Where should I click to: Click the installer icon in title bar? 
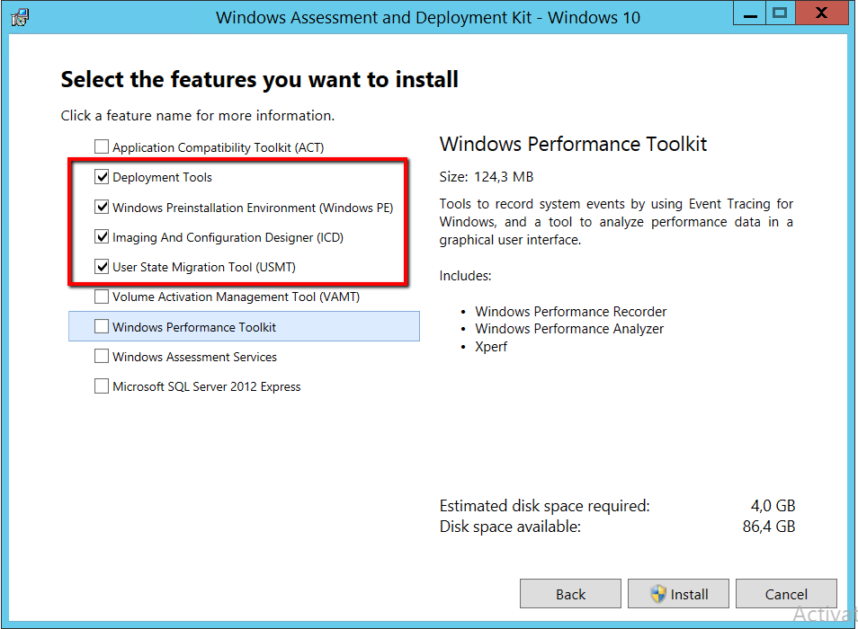(x=19, y=17)
